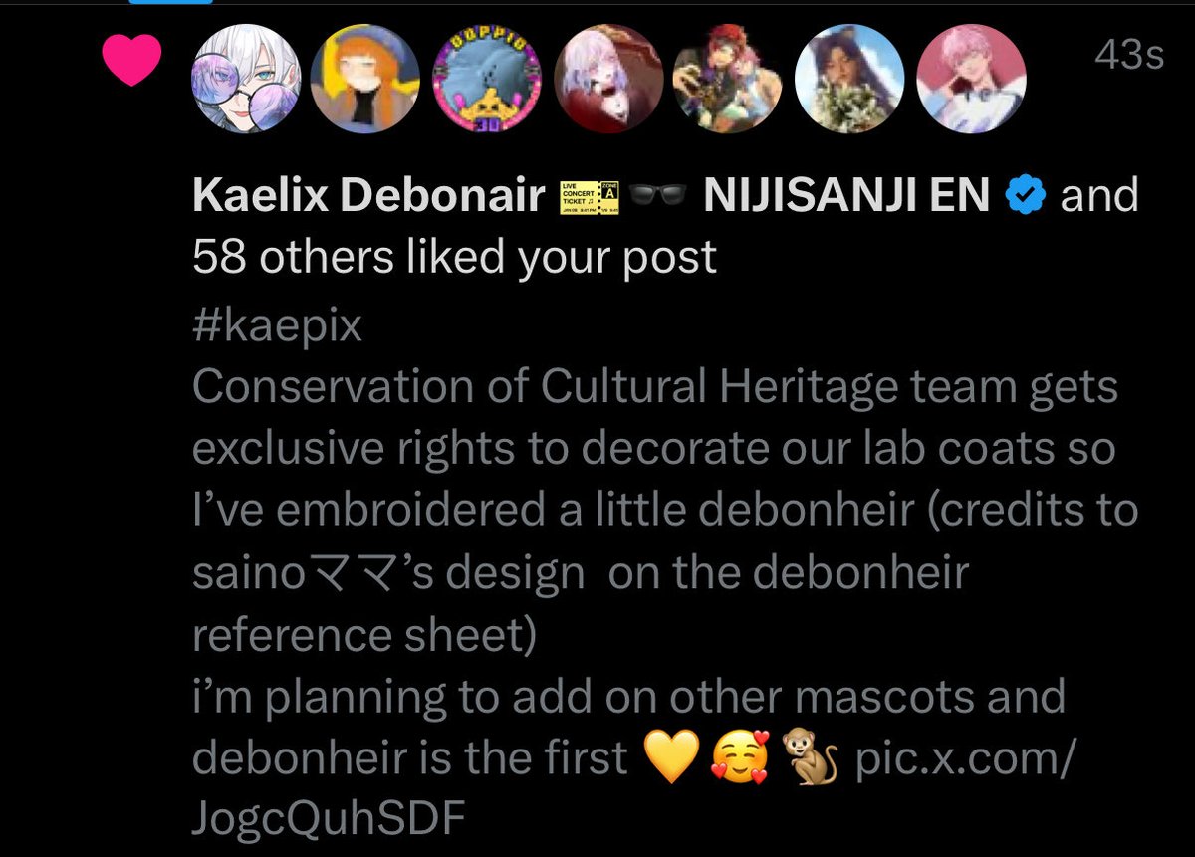This screenshot has width=1195, height=857.
Task: Open Kaelix Debonair's profile name
Action: pos(368,195)
